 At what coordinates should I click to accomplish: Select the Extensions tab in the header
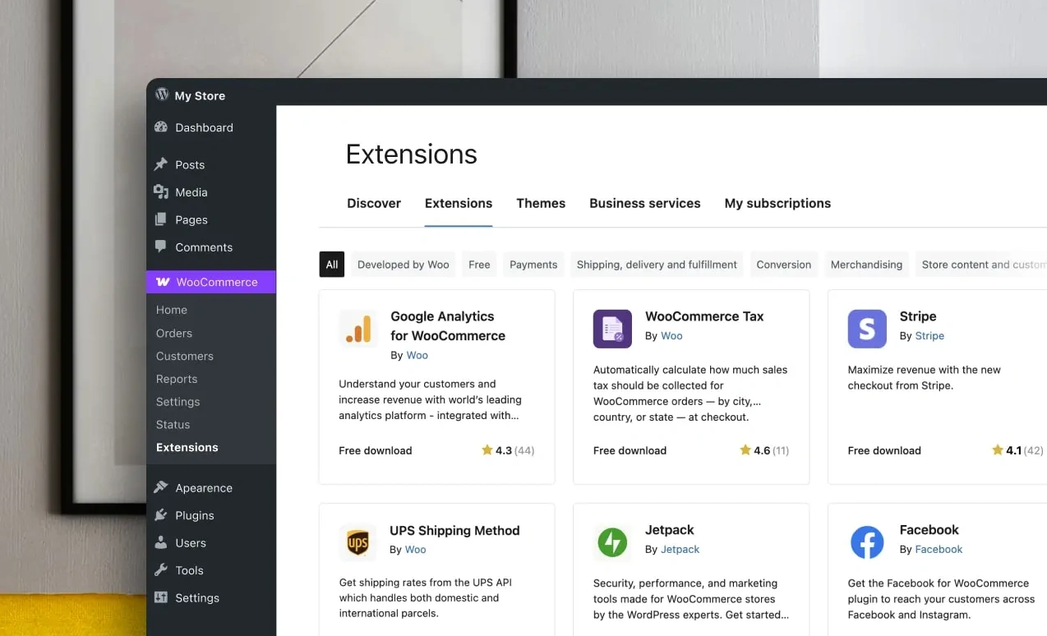pos(459,203)
